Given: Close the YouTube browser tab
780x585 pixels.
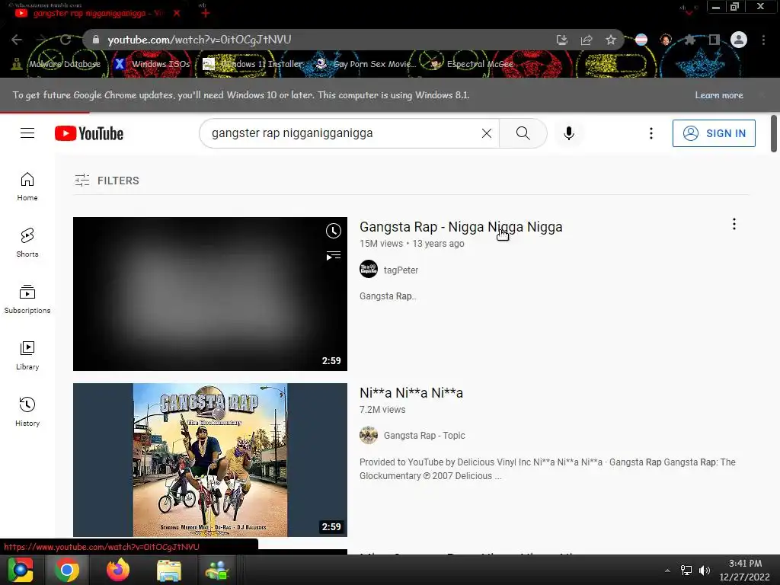Looking at the screenshot, I should tap(177, 14).
